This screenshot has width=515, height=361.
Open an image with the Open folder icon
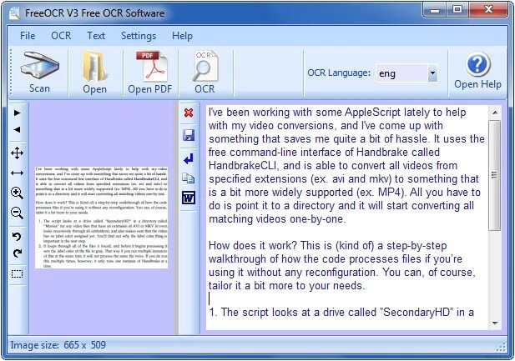(x=94, y=67)
